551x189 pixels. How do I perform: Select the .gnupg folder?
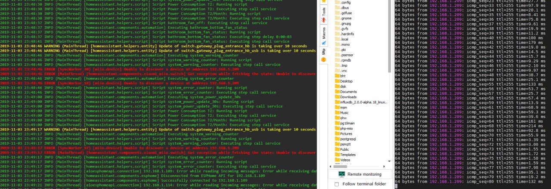pos(343,24)
